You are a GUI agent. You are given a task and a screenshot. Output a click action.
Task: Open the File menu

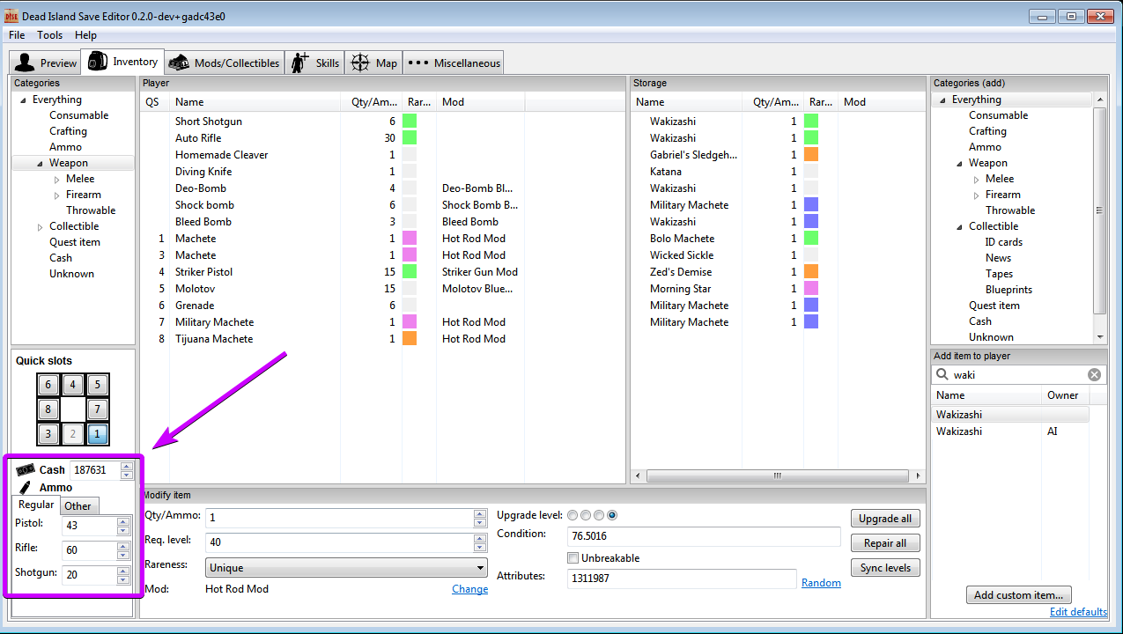point(17,35)
